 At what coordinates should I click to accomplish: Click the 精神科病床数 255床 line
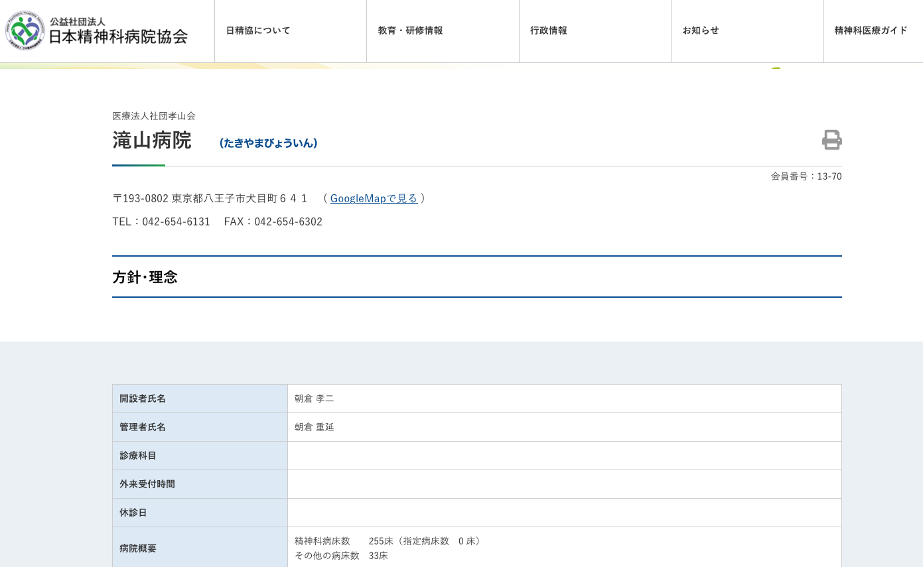point(389,541)
